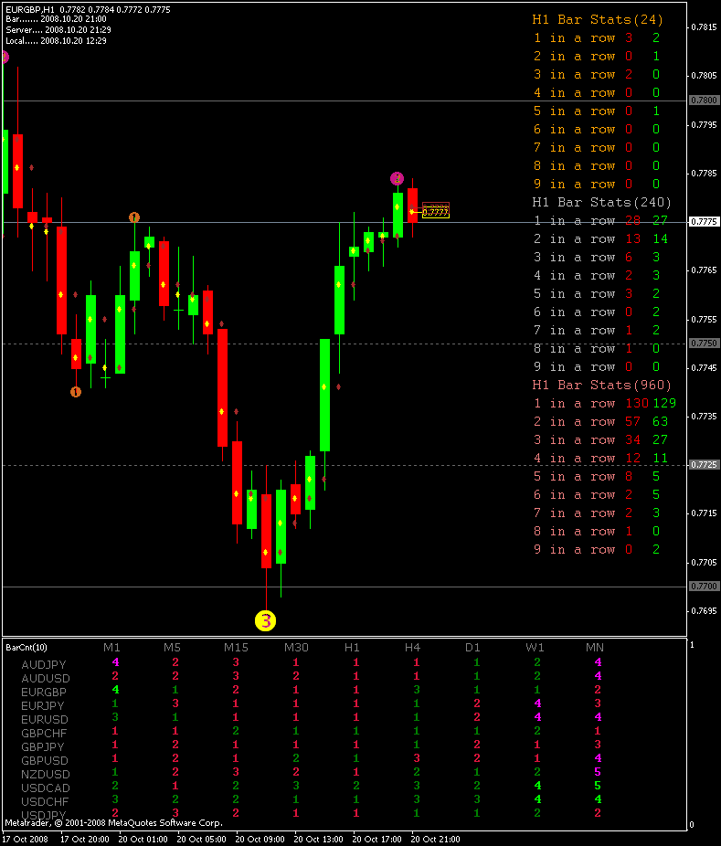Select the Bar time line 2008.10.20 21:00
Screen dimensions: 721x846
56,19
